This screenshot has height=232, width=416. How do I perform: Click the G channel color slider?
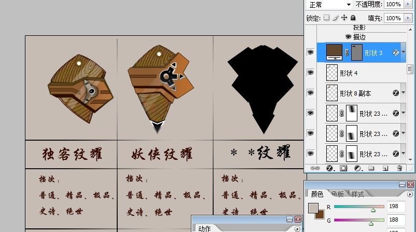pos(359,220)
